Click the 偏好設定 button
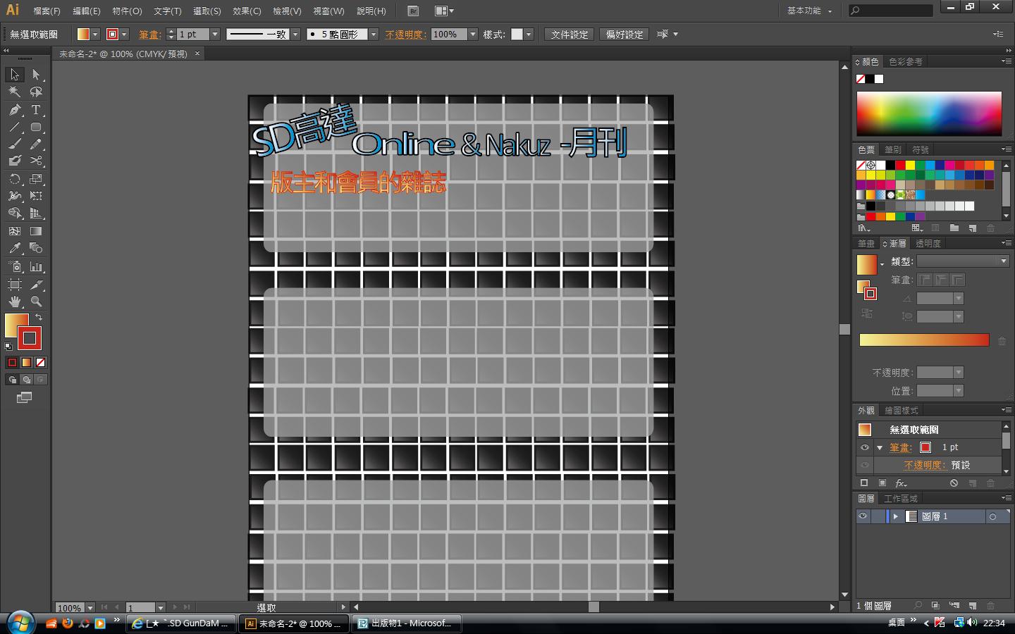Image resolution: width=1015 pixels, height=634 pixels. click(x=625, y=35)
